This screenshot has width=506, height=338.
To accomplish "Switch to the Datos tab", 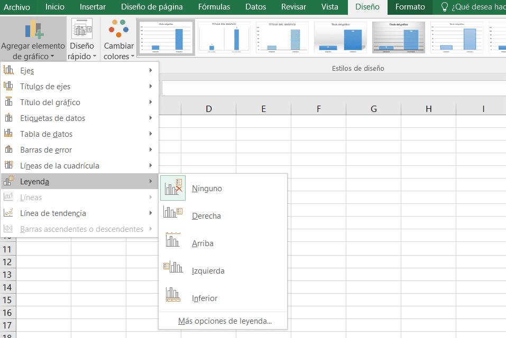I will pyautogui.click(x=255, y=7).
